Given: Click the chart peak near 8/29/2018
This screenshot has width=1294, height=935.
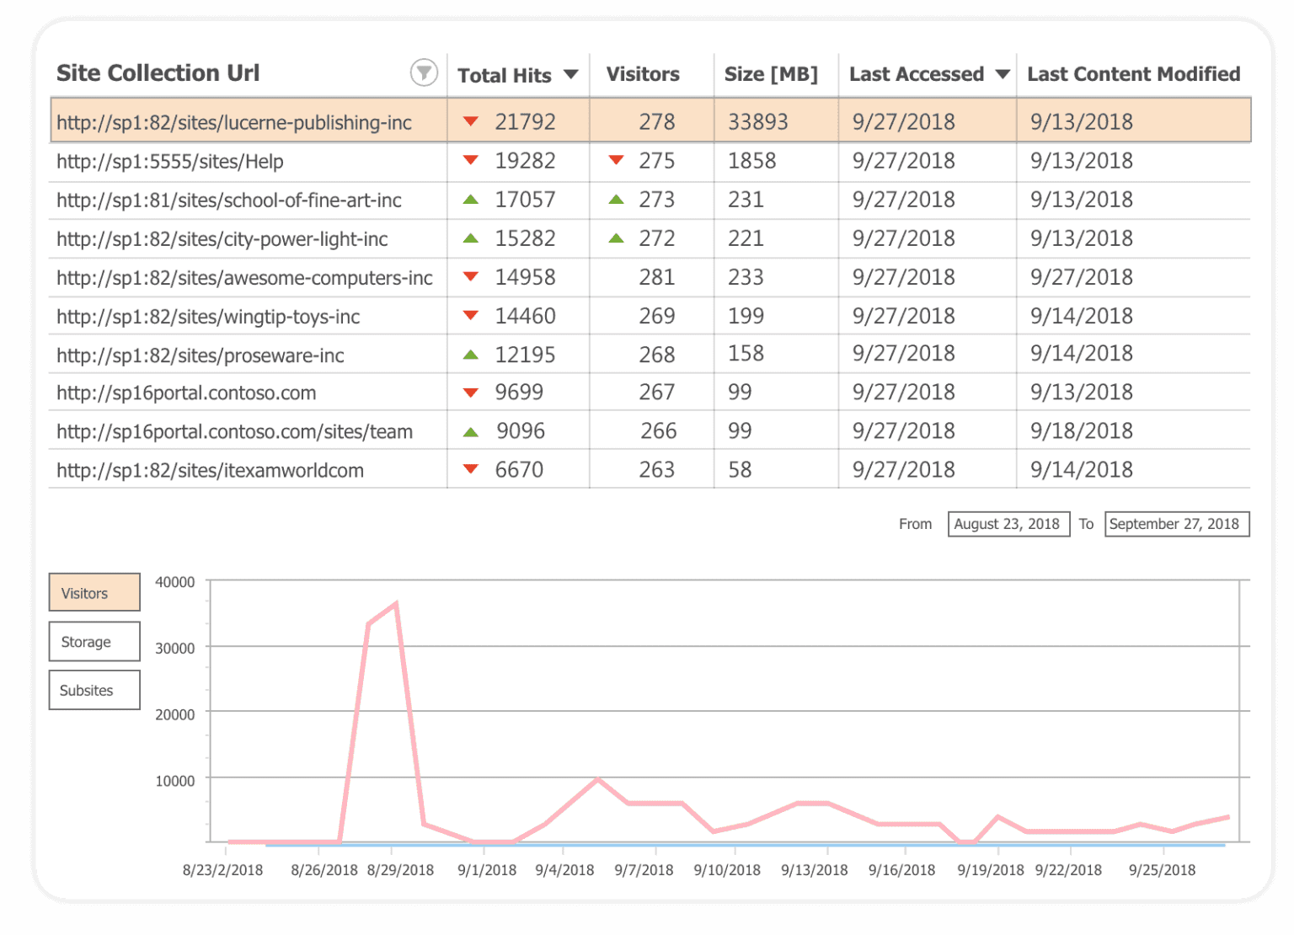Looking at the screenshot, I should pyautogui.click(x=396, y=603).
